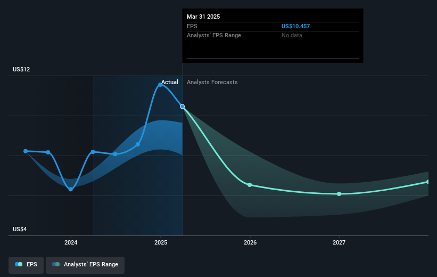Viewport: 437px width, 277px height.
Task: Click the 2026 x-axis label
Action: pyautogui.click(x=250, y=242)
